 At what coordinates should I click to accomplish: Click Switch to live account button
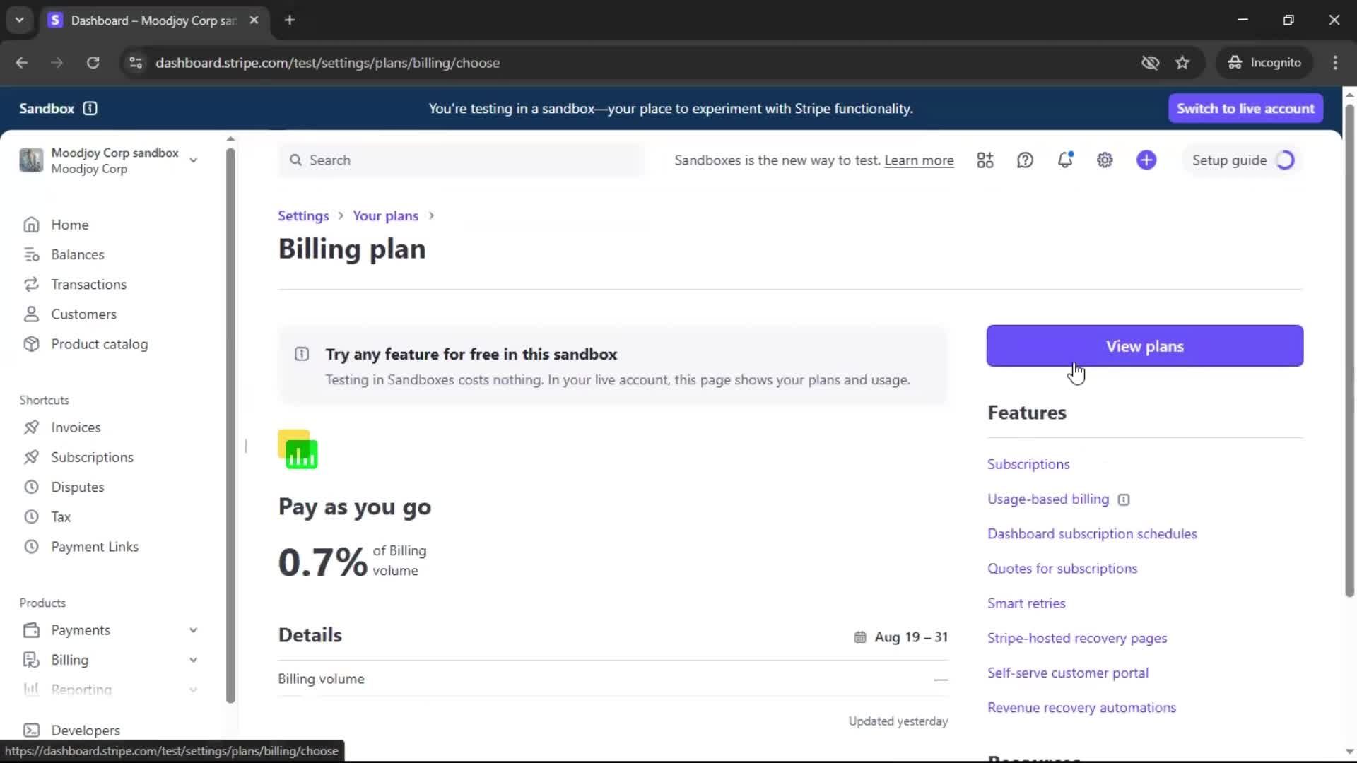(x=1245, y=108)
